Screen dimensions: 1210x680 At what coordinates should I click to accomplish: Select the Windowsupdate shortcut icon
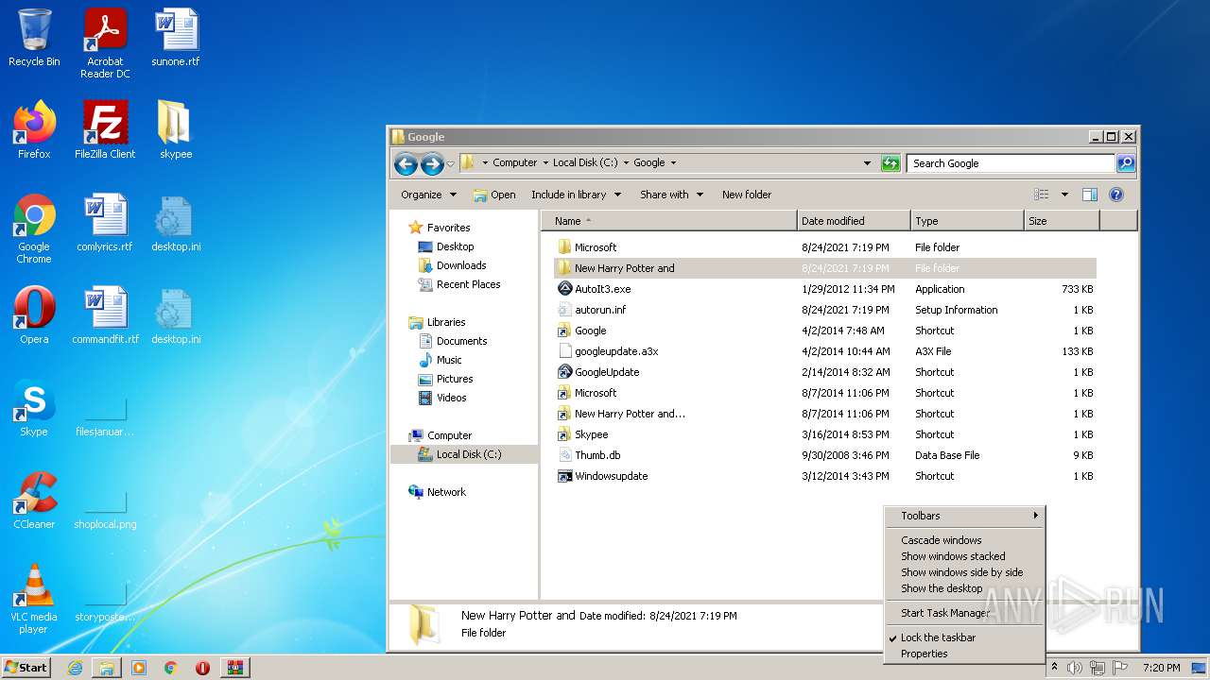coord(565,476)
